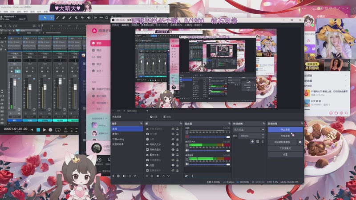Increase 时长 duration with stepper up arrow

[x=263, y=135]
